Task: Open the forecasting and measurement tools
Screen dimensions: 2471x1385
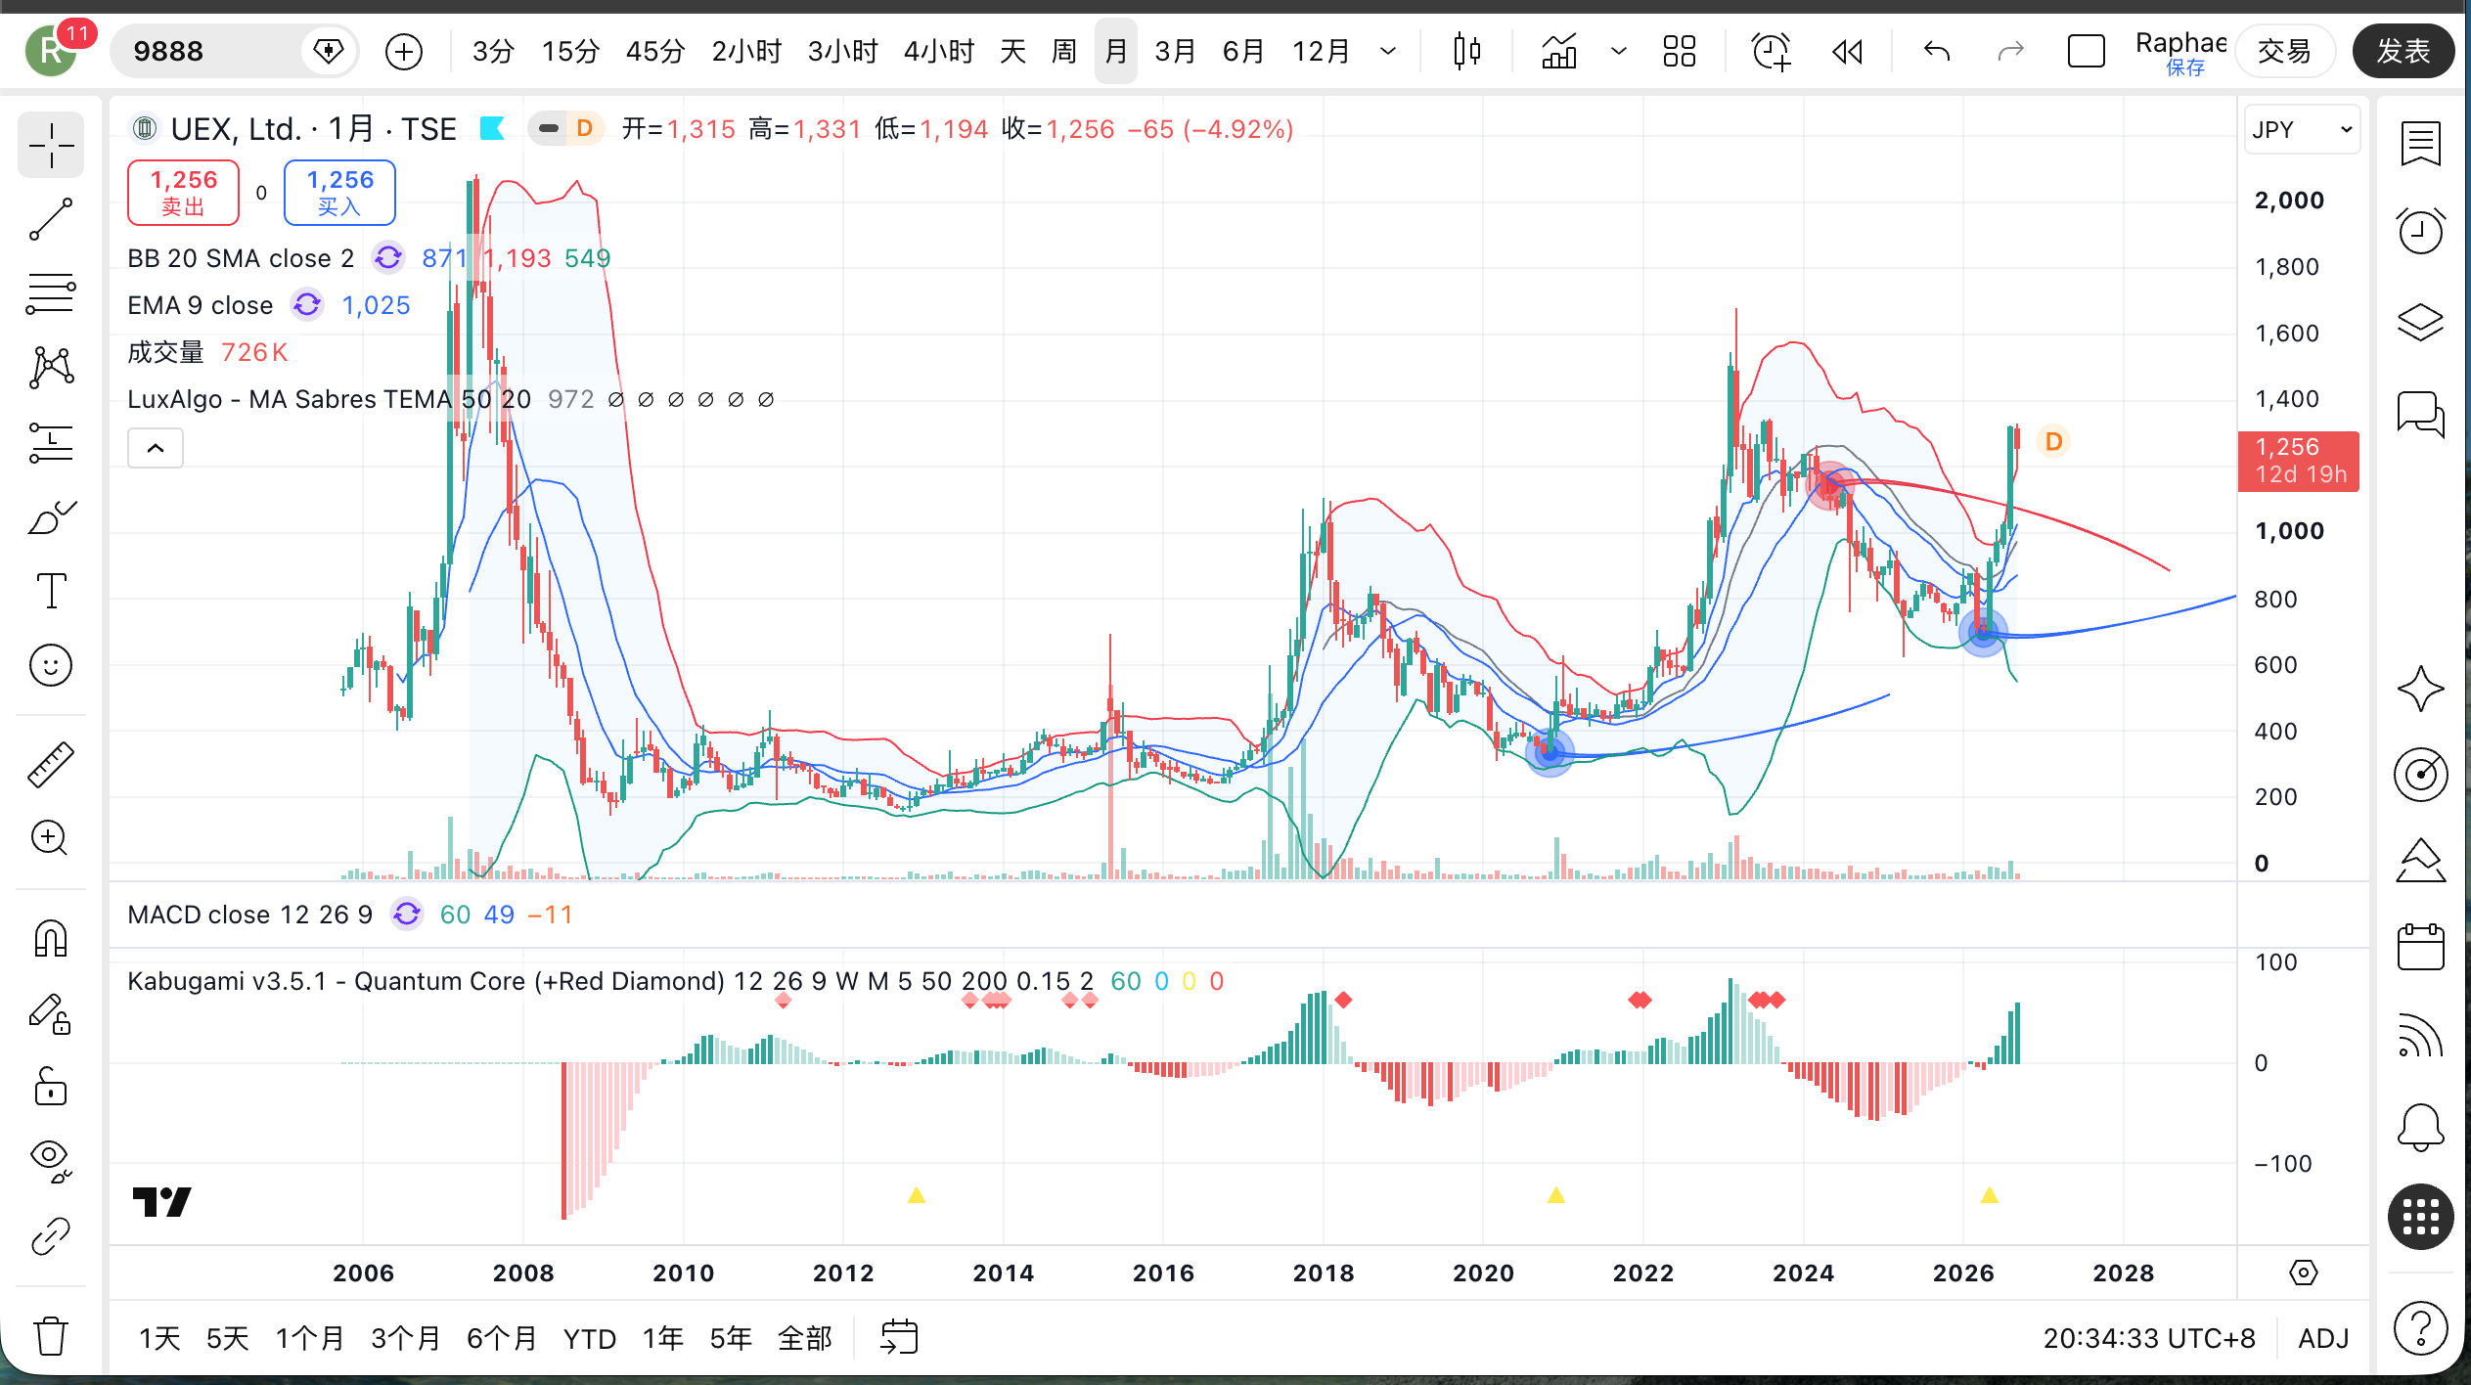Action: click(51, 442)
